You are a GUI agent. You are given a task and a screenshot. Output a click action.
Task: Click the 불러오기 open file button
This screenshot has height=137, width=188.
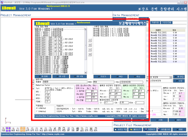[x=135, y=130]
